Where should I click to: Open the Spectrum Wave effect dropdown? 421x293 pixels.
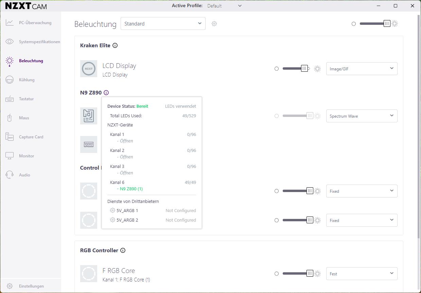(x=362, y=116)
